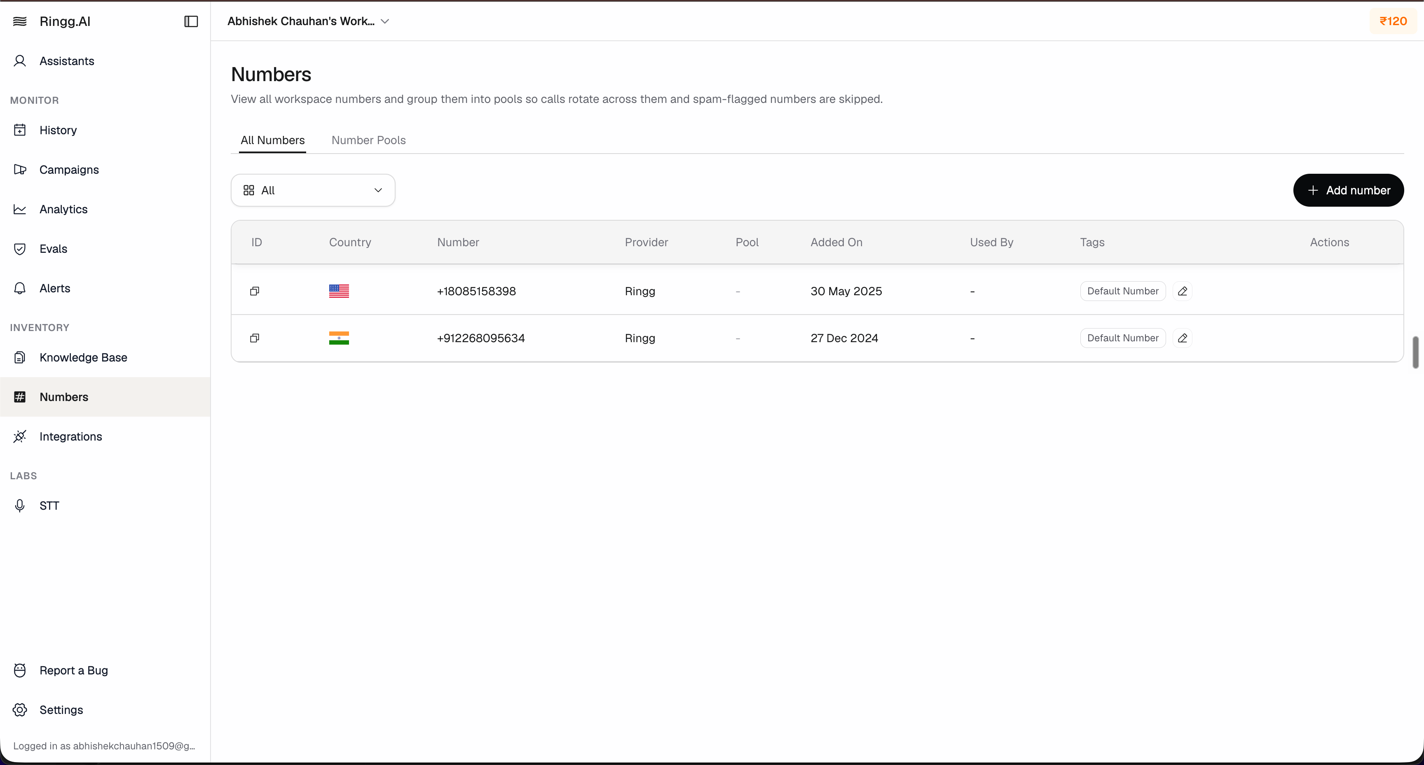Click the Alerts bell icon
Screen dimensions: 1424x765
tap(20, 288)
